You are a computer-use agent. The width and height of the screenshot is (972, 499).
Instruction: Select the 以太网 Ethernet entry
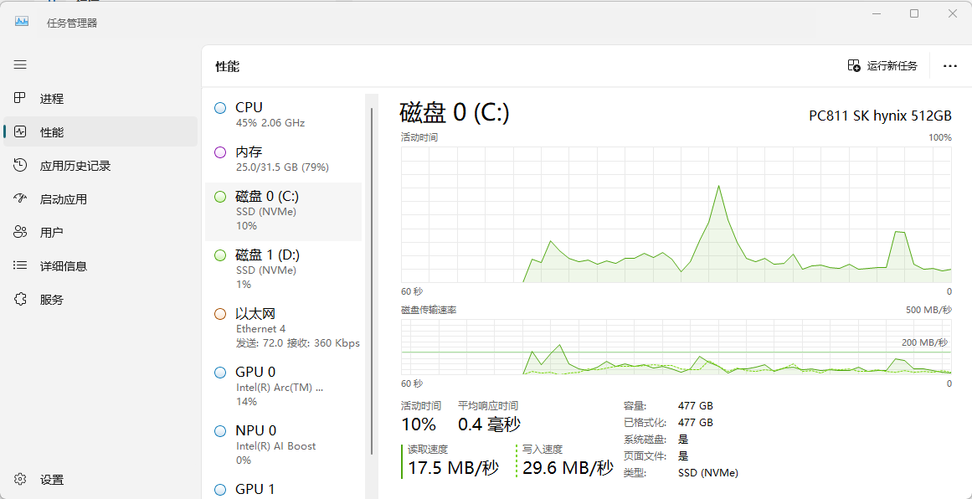[x=283, y=328]
